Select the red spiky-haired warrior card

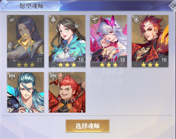tap(150, 41)
